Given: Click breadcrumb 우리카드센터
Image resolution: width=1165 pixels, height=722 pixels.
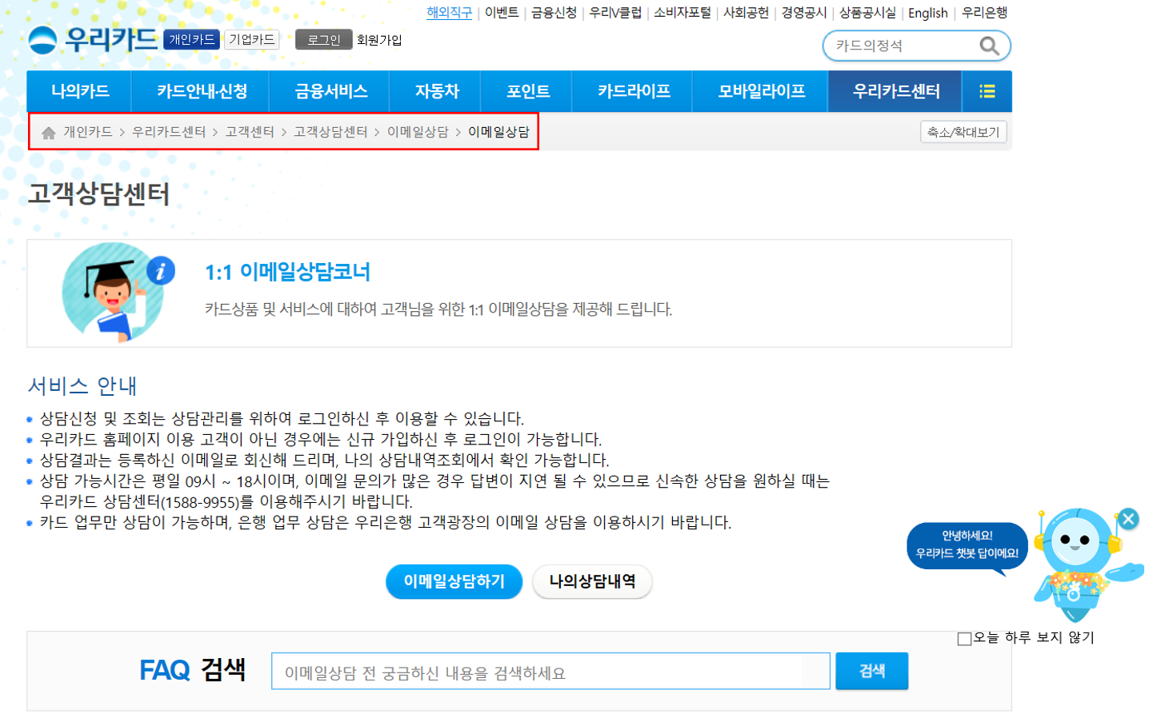Looking at the screenshot, I should pos(169,132).
